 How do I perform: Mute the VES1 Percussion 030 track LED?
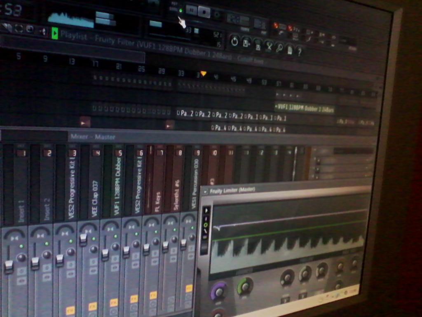(192, 228)
